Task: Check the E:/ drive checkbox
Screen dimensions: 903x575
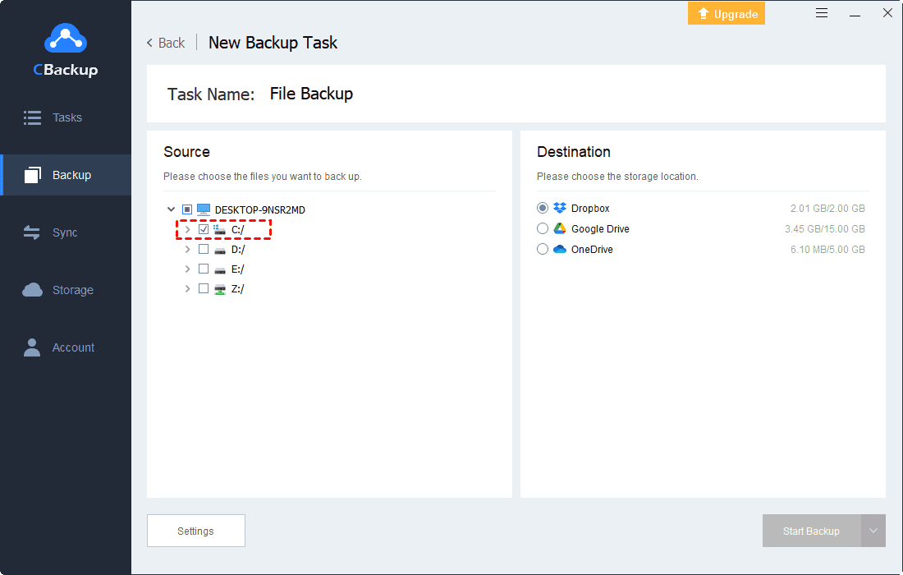Action: [x=204, y=269]
